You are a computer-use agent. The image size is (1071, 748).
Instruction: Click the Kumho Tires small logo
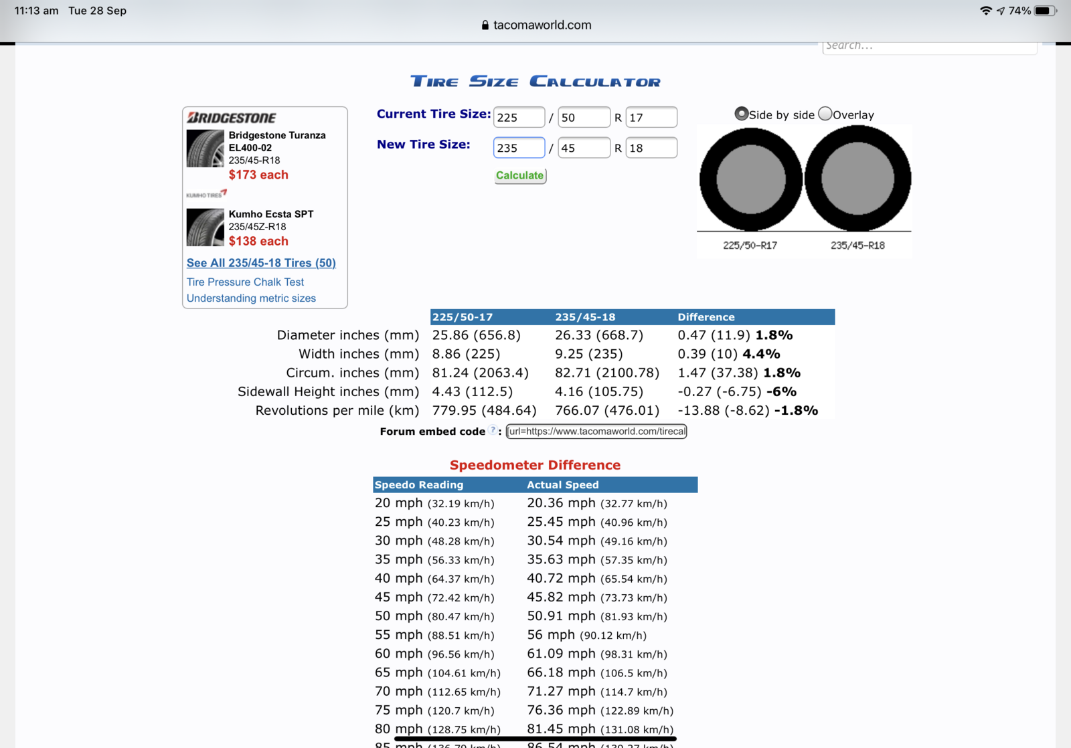pyautogui.click(x=206, y=194)
